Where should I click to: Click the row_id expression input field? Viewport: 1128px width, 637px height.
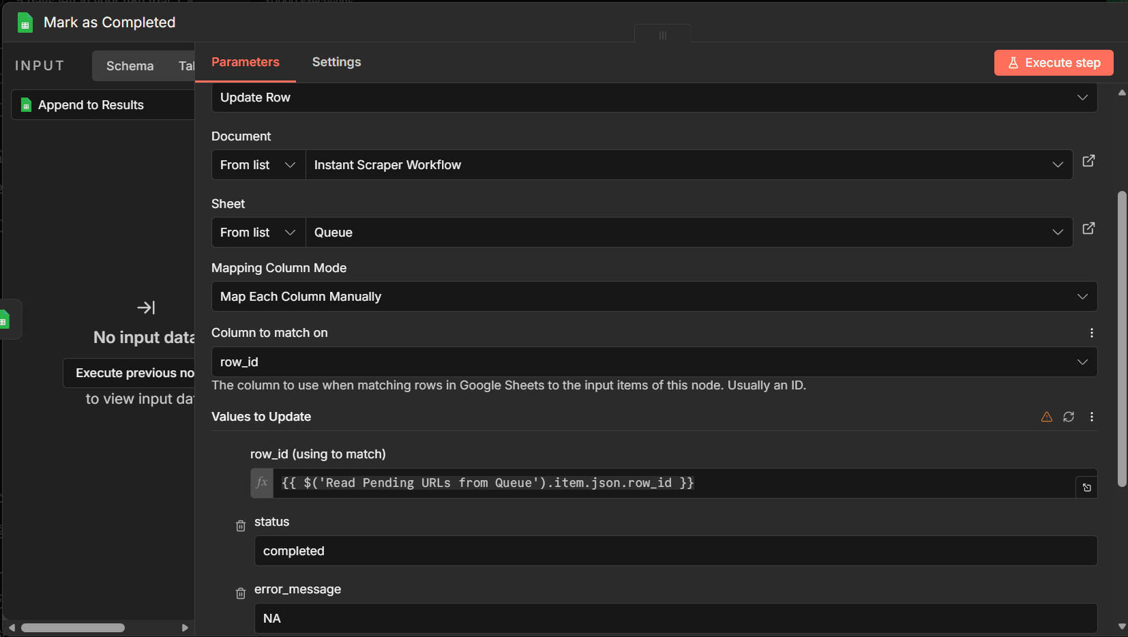click(x=674, y=483)
